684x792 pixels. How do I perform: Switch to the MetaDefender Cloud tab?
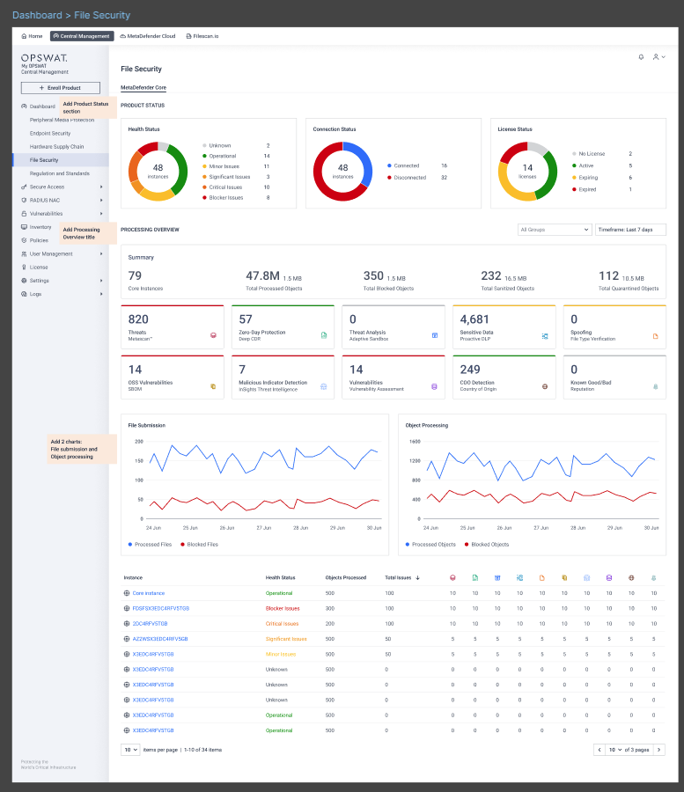pyautogui.click(x=147, y=36)
